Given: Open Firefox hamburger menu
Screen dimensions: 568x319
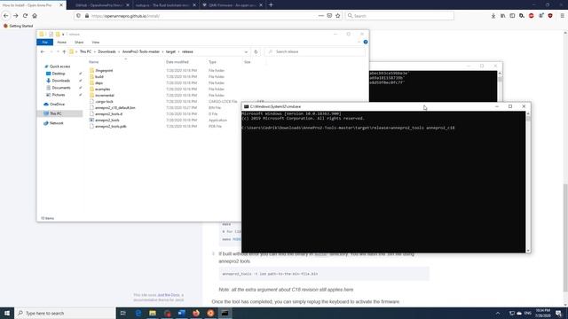Looking at the screenshot, I should [x=562, y=16].
